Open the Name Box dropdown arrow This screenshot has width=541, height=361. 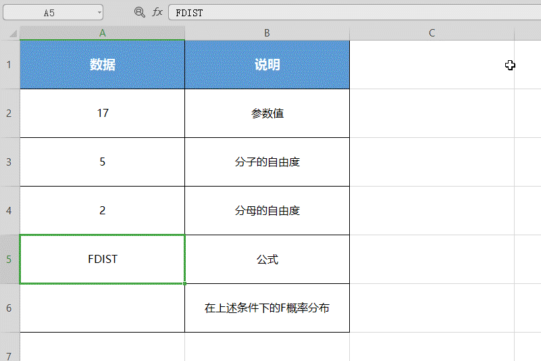99,13
